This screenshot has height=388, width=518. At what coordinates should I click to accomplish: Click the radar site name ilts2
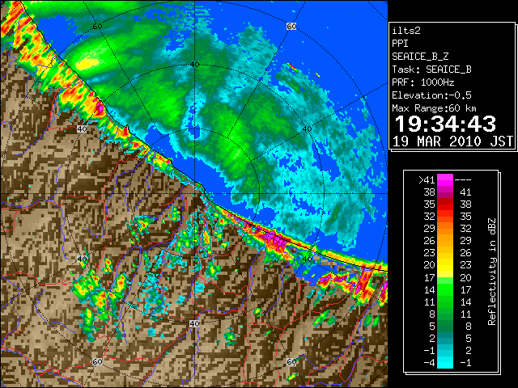click(406, 31)
